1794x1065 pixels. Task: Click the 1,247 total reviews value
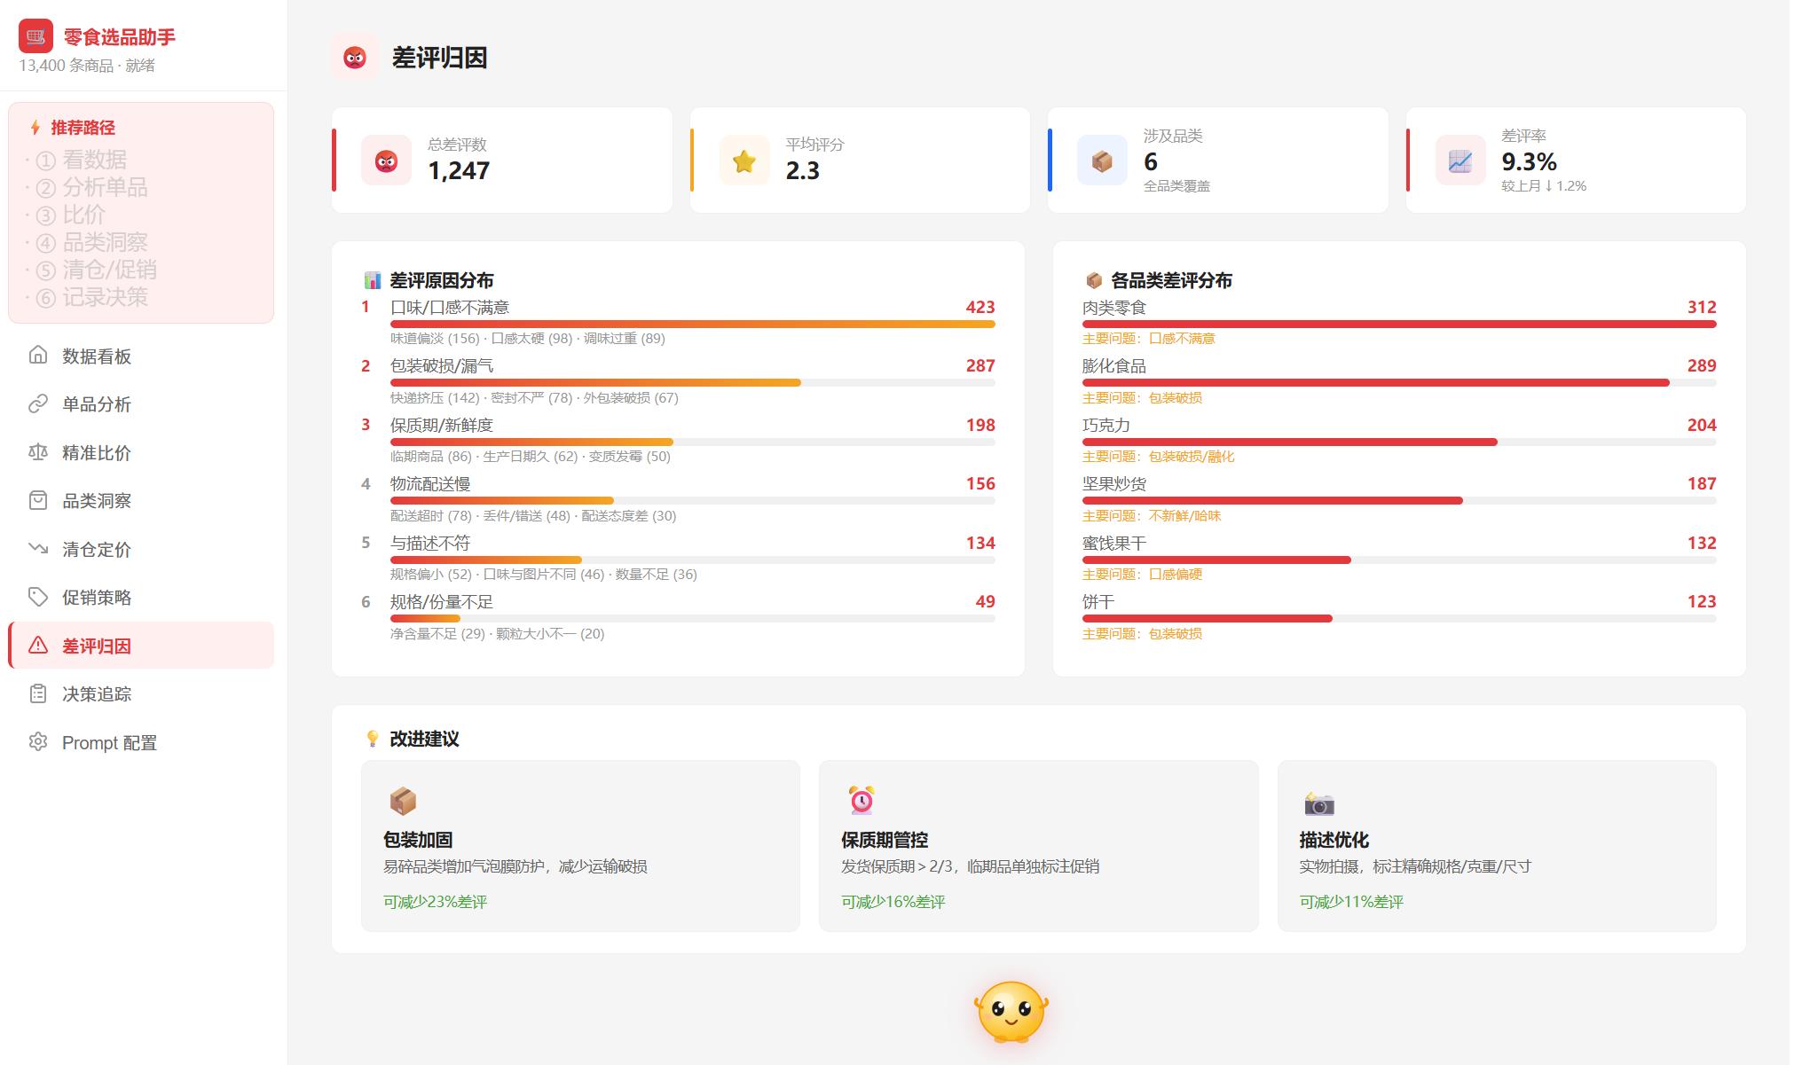click(x=459, y=170)
